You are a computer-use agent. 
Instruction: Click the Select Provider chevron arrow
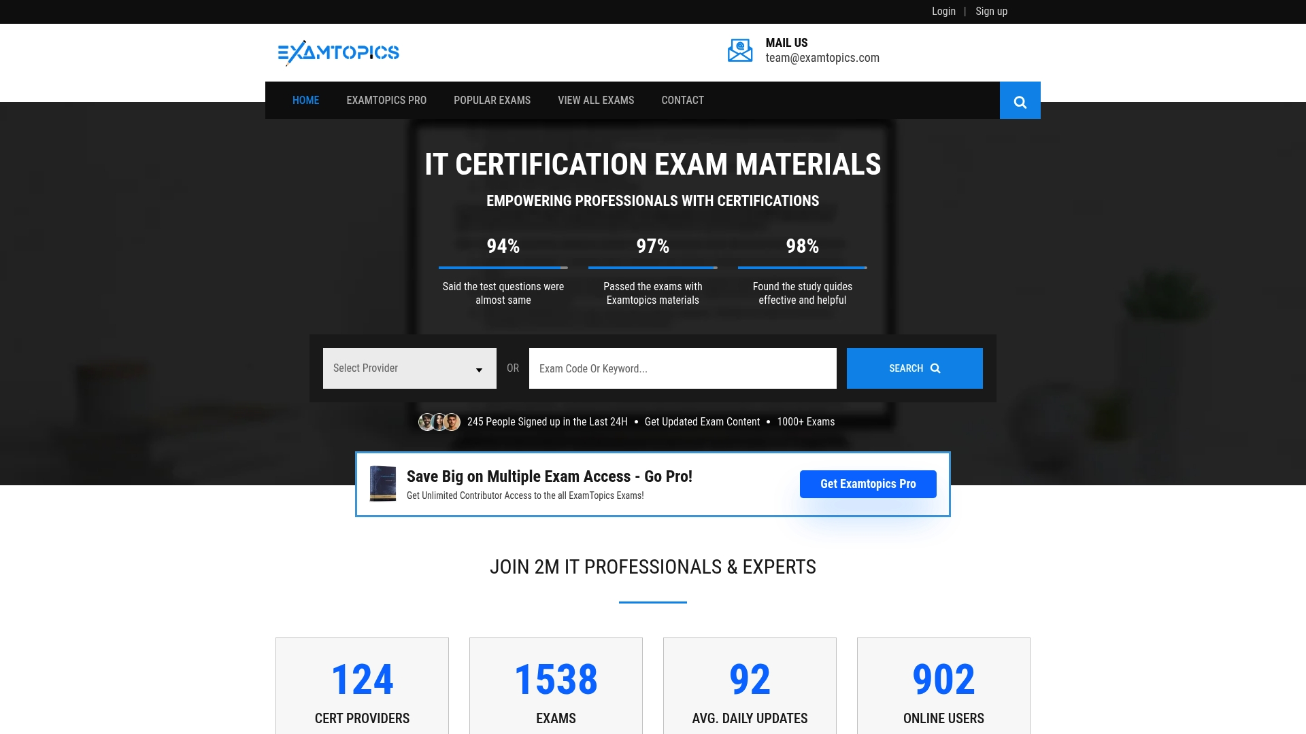(x=480, y=368)
